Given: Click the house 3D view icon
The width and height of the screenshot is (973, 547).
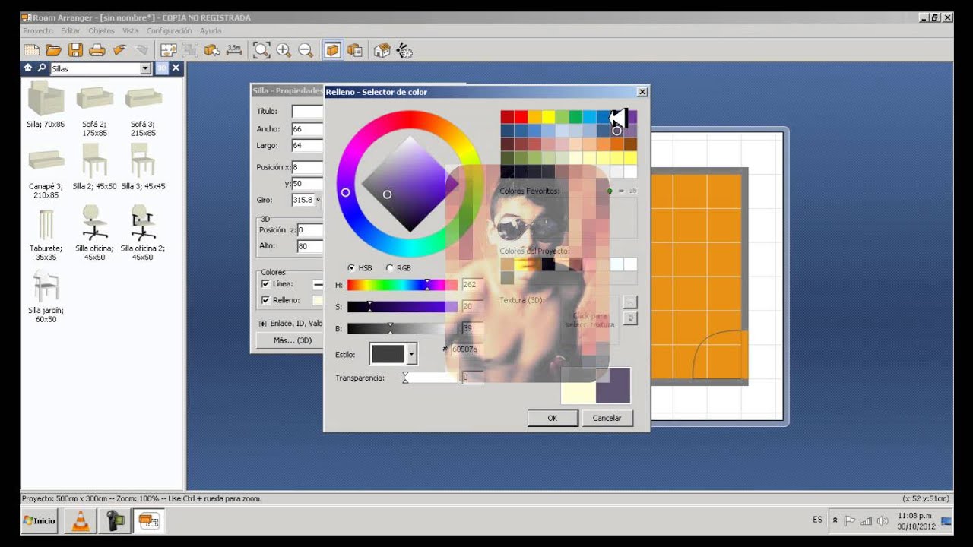Looking at the screenshot, I should 382,50.
